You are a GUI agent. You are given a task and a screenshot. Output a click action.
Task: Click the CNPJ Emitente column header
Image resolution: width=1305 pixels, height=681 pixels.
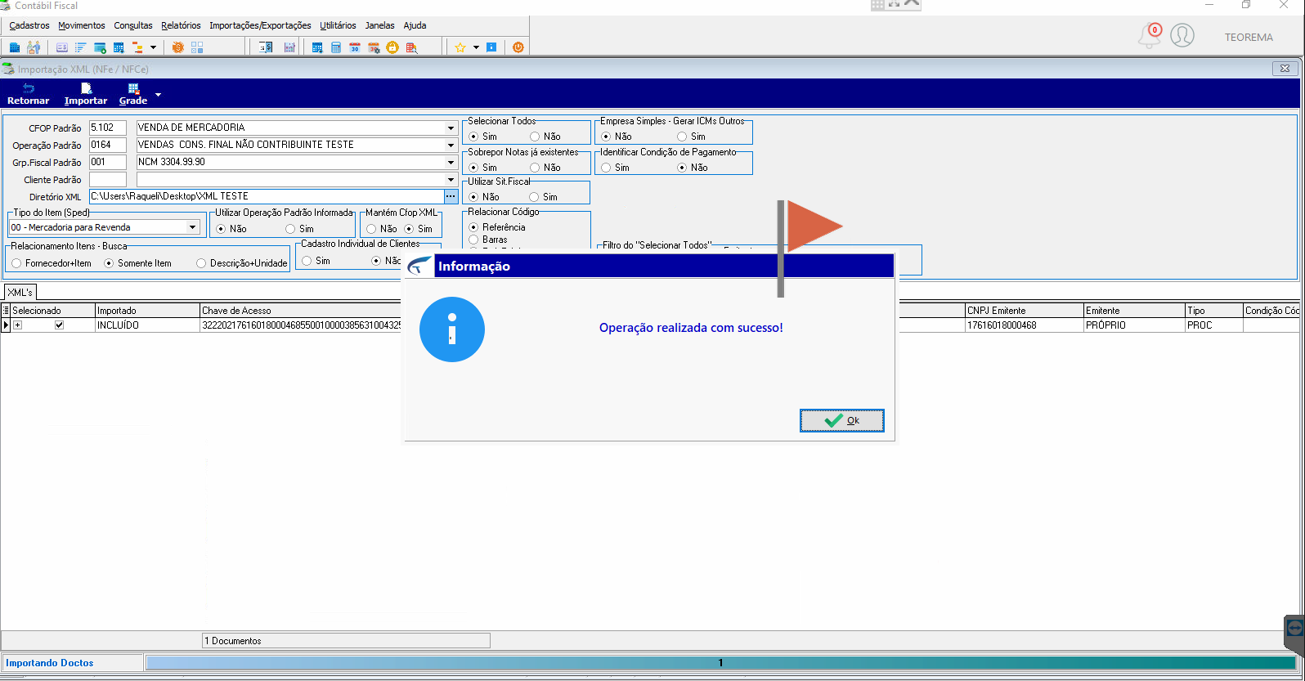coord(1024,311)
